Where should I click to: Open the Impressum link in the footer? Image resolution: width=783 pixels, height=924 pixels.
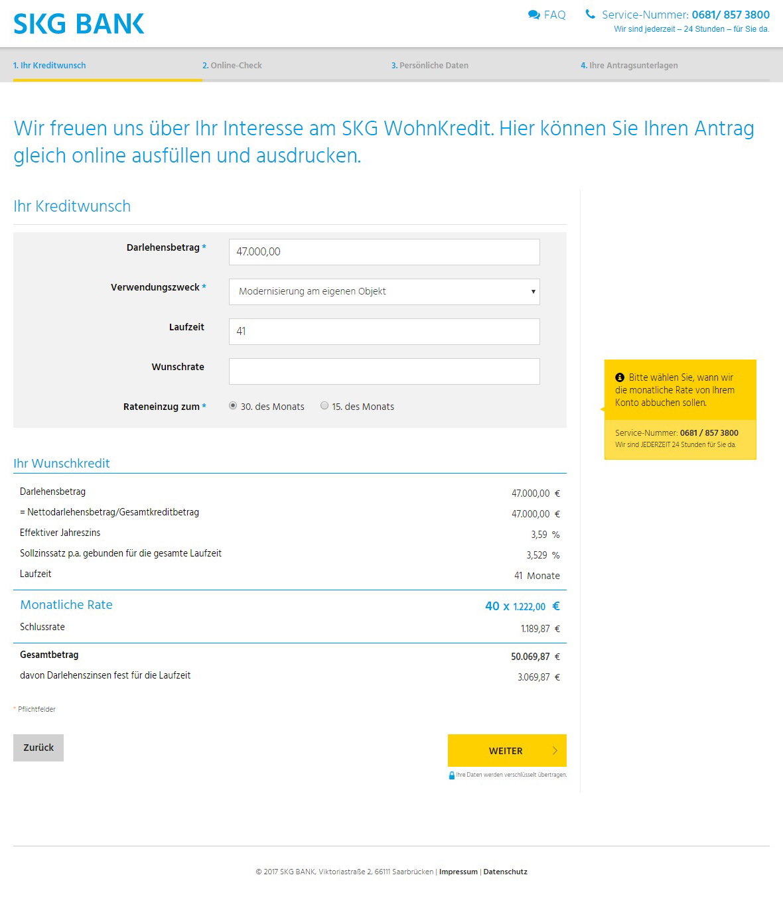click(x=458, y=872)
